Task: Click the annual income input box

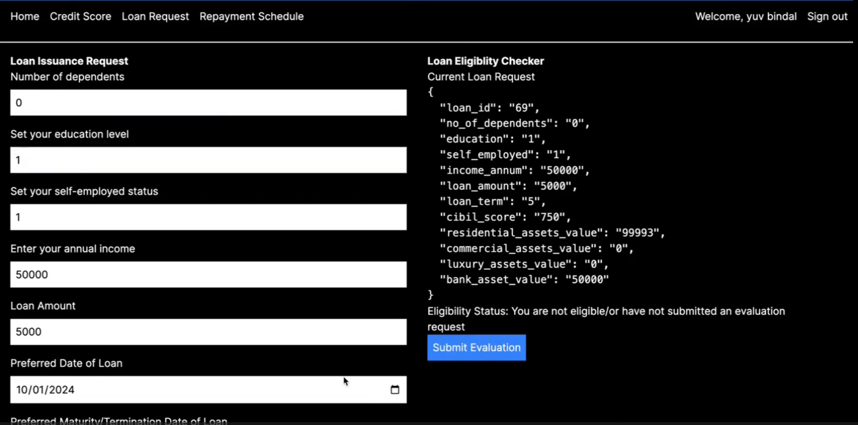Action: pyautogui.click(x=208, y=275)
